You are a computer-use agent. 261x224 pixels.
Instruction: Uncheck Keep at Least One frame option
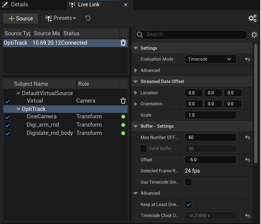click(x=188, y=204)
